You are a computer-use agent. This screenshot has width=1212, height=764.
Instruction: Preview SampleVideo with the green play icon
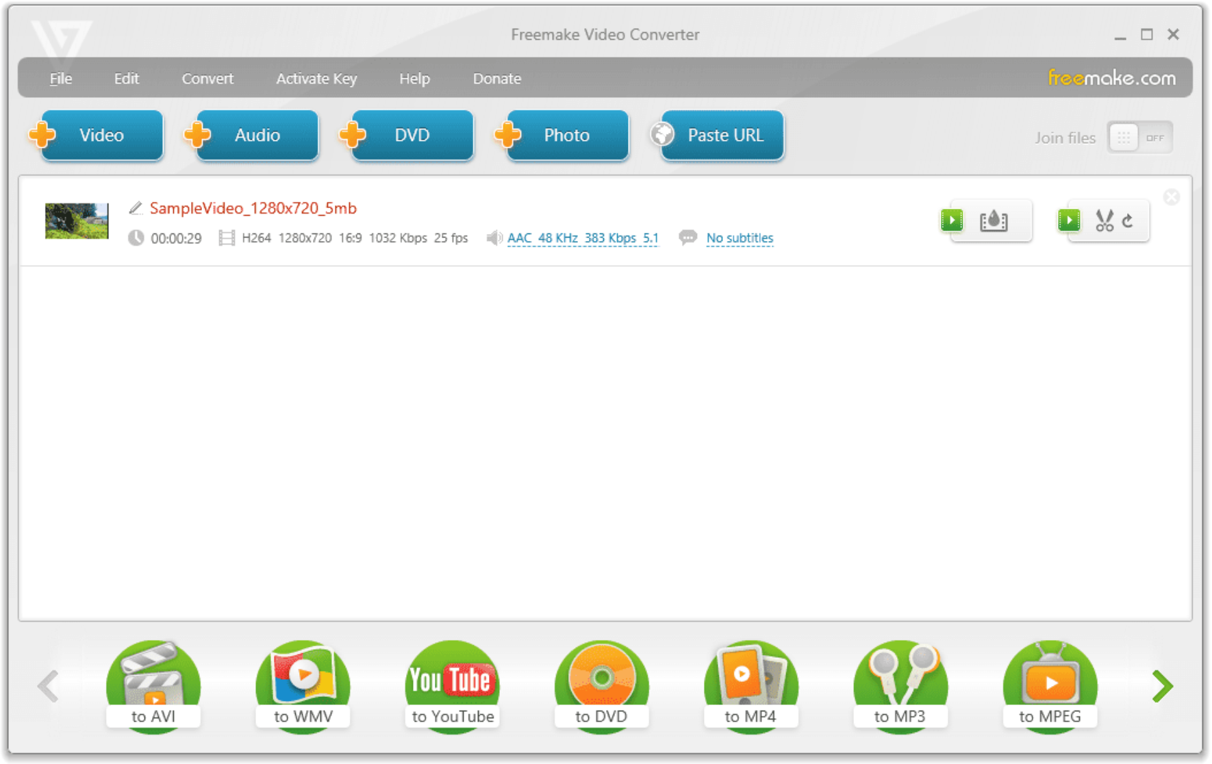[x=952, y=220]
